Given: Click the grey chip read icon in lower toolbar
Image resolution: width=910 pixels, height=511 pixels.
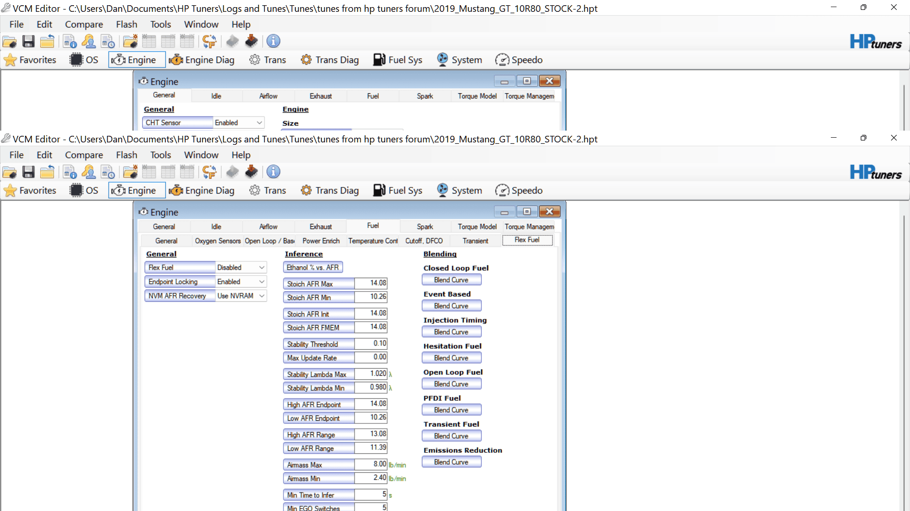Looking at the screenshot, I should pyautogui.click(x=232, y=172).
